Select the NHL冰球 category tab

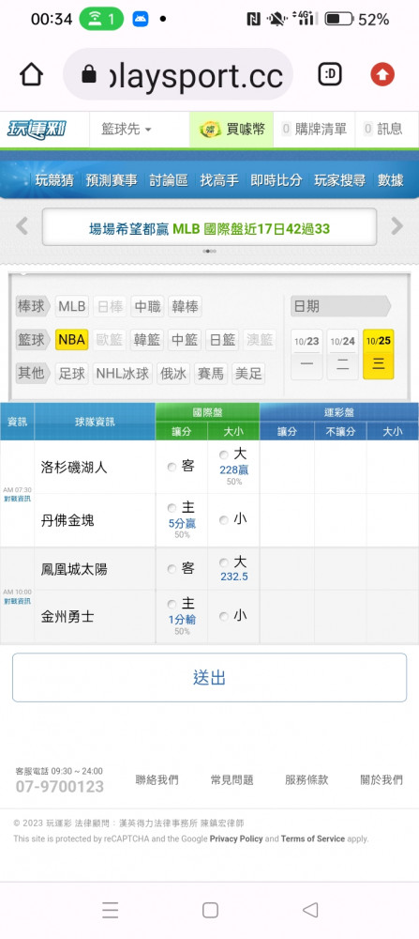pos(123,374)
